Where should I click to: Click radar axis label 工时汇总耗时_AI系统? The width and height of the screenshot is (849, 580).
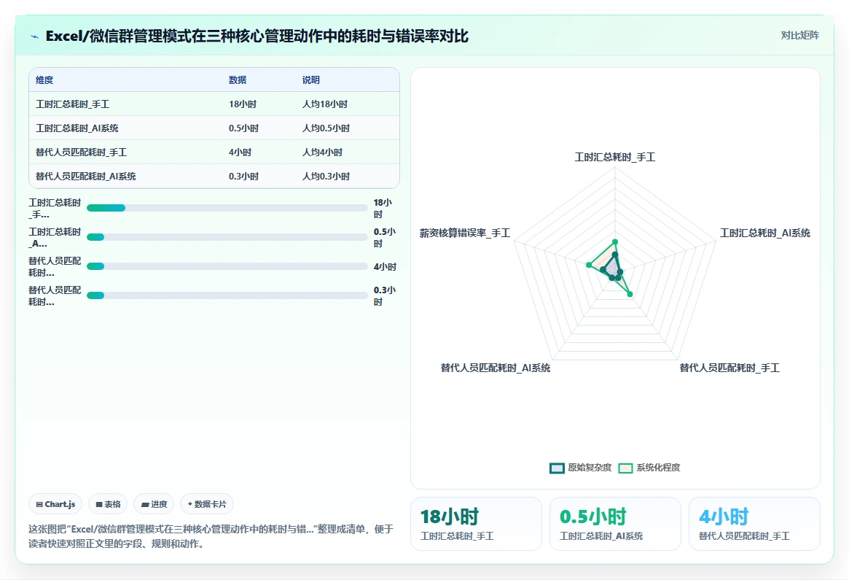pyautogui.click(x=764, y=233)
